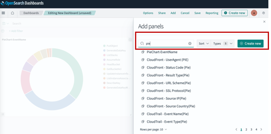271x134 pixels.
Task: Add CloudFront - Source IP(Pie) panel
Action: [x=166, y=98]
